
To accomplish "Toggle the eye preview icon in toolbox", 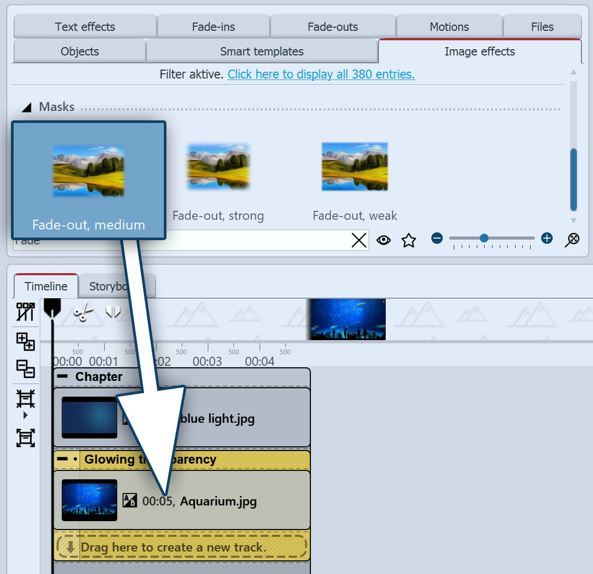I will coord(384,240).
